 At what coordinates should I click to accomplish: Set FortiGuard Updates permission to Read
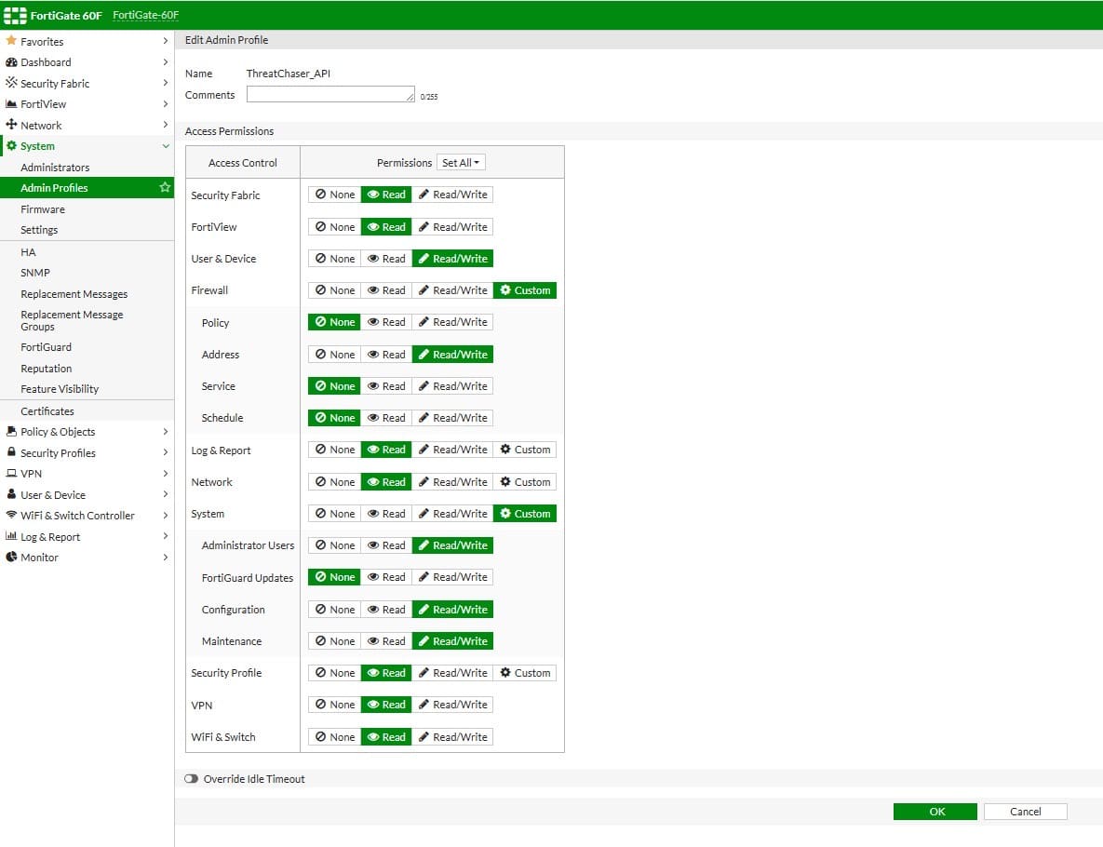(386, 577)
